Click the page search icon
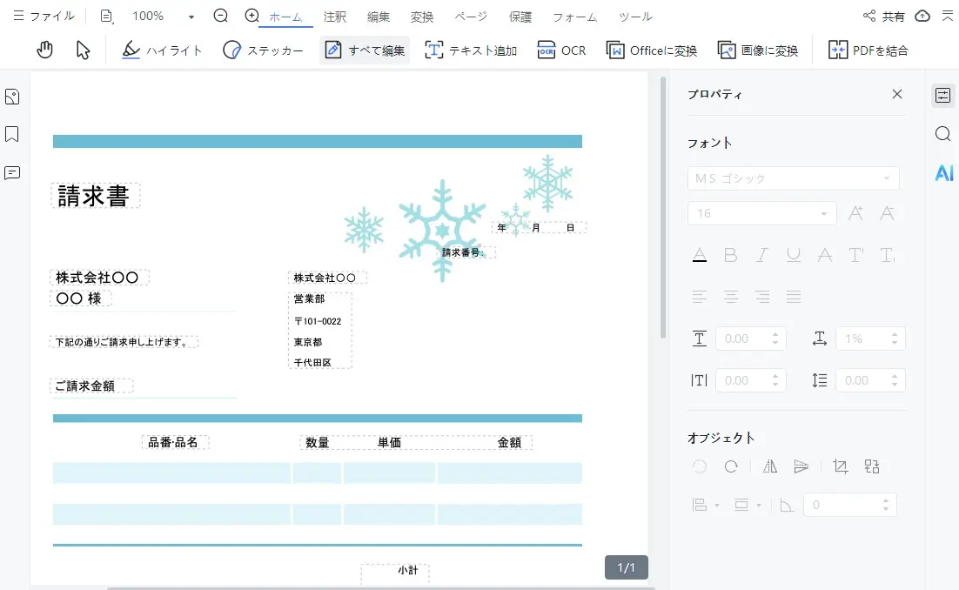 [942, 133]
